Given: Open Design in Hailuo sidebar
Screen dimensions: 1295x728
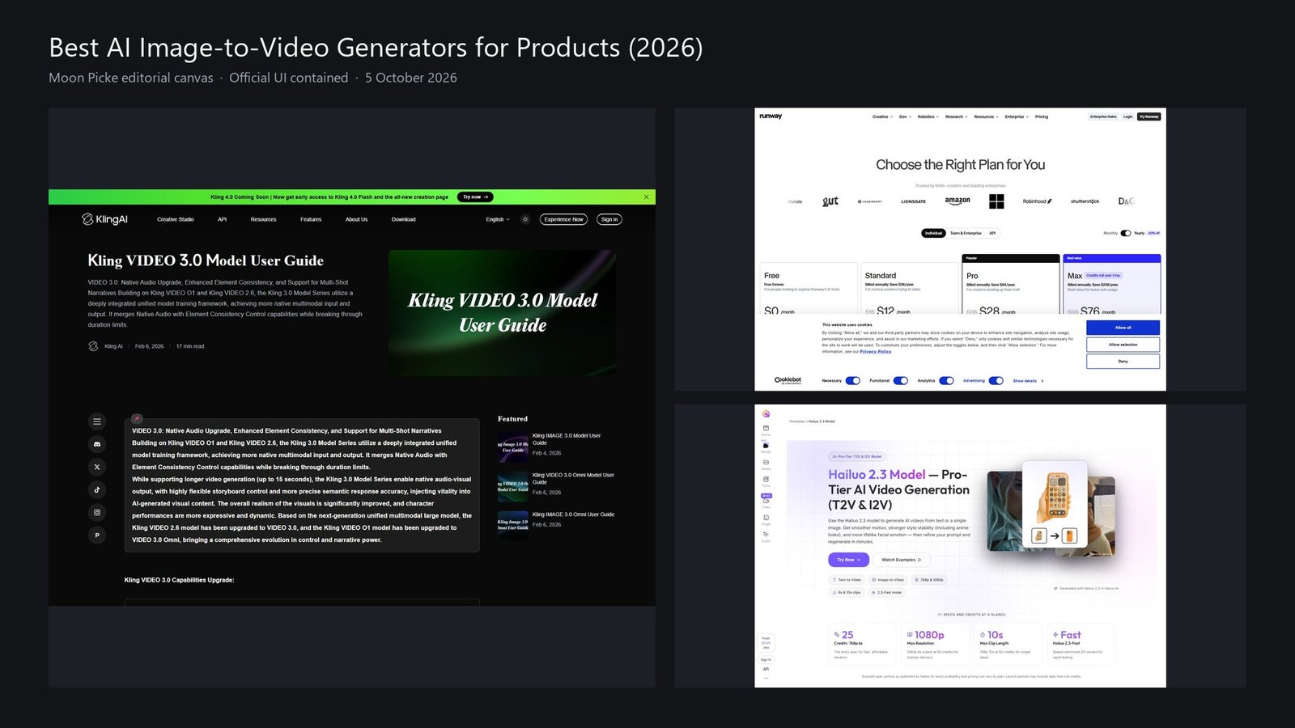Looking at the screenshot, I should [766, 447].
